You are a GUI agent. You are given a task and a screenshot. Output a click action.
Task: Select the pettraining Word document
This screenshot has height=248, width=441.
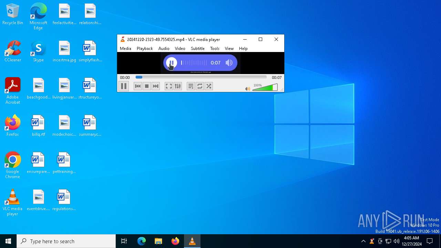tap(64, 163)
